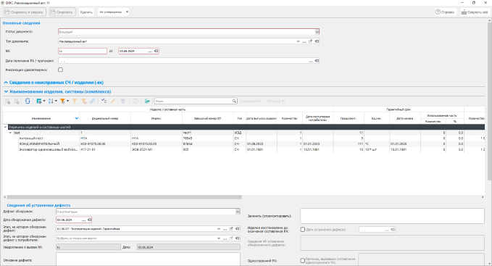This screenshot has width=492, height=266.
Task: Clear the defect detection date
Action: [89, 220]
